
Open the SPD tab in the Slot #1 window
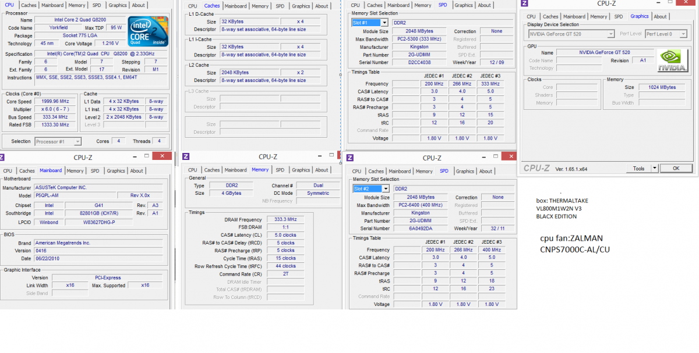(443, 5)
